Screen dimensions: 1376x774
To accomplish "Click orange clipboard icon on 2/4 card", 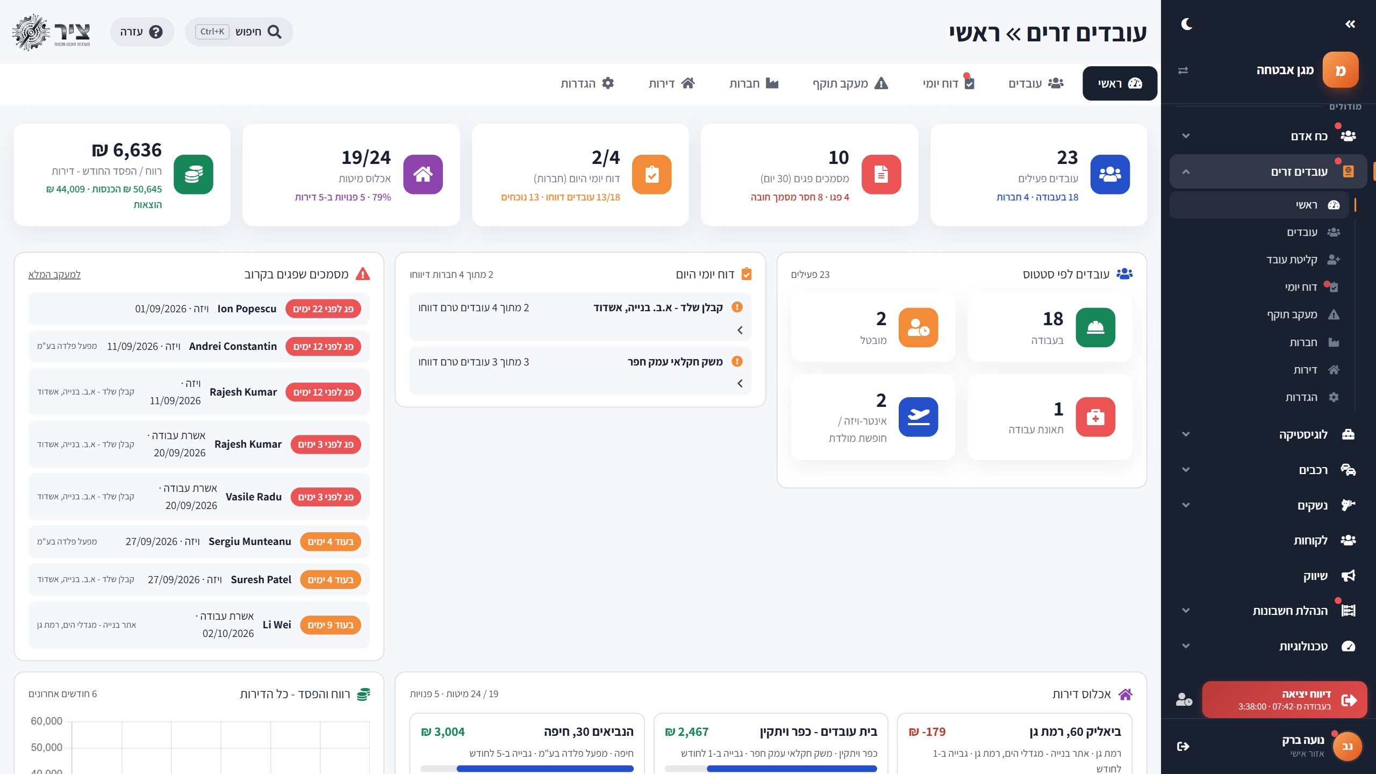I will [652, 174].
